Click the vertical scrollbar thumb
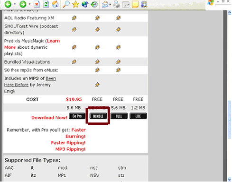232x182 pixels. (230, 120)
